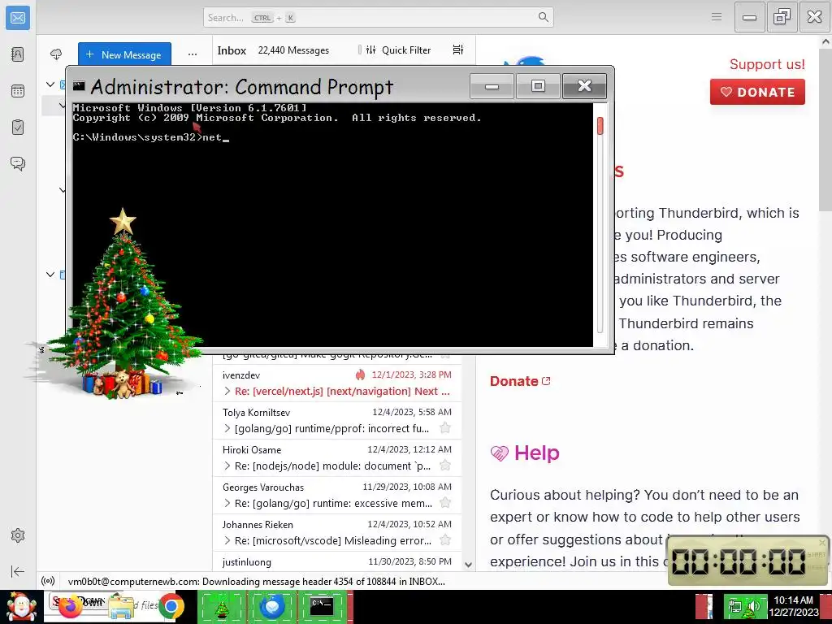The width and height of the screenshot is (832, 624).
Task: Click the spam flame icon on ivenzdev message
Action: pos(360,375)
